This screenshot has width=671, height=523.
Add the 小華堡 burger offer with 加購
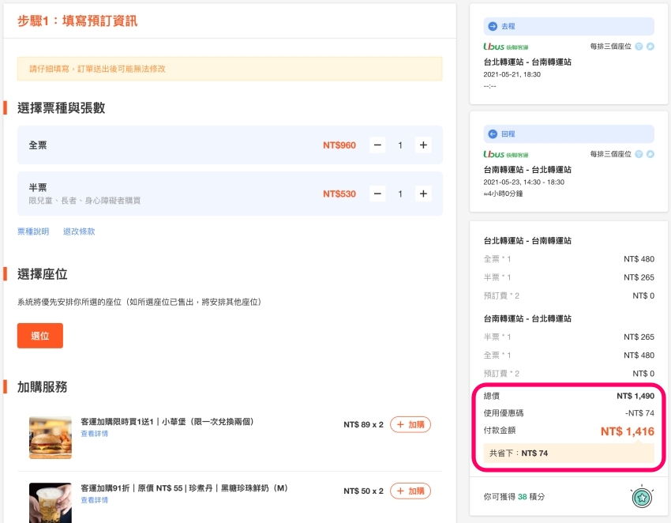pos(410,425)
